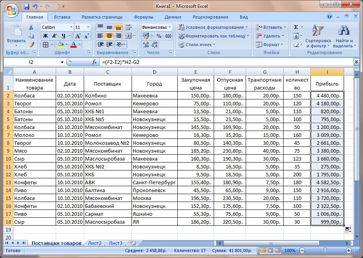Click the AutoSum sigma icon
This screenshot has width=363, height=258.
tap(296, 27)
